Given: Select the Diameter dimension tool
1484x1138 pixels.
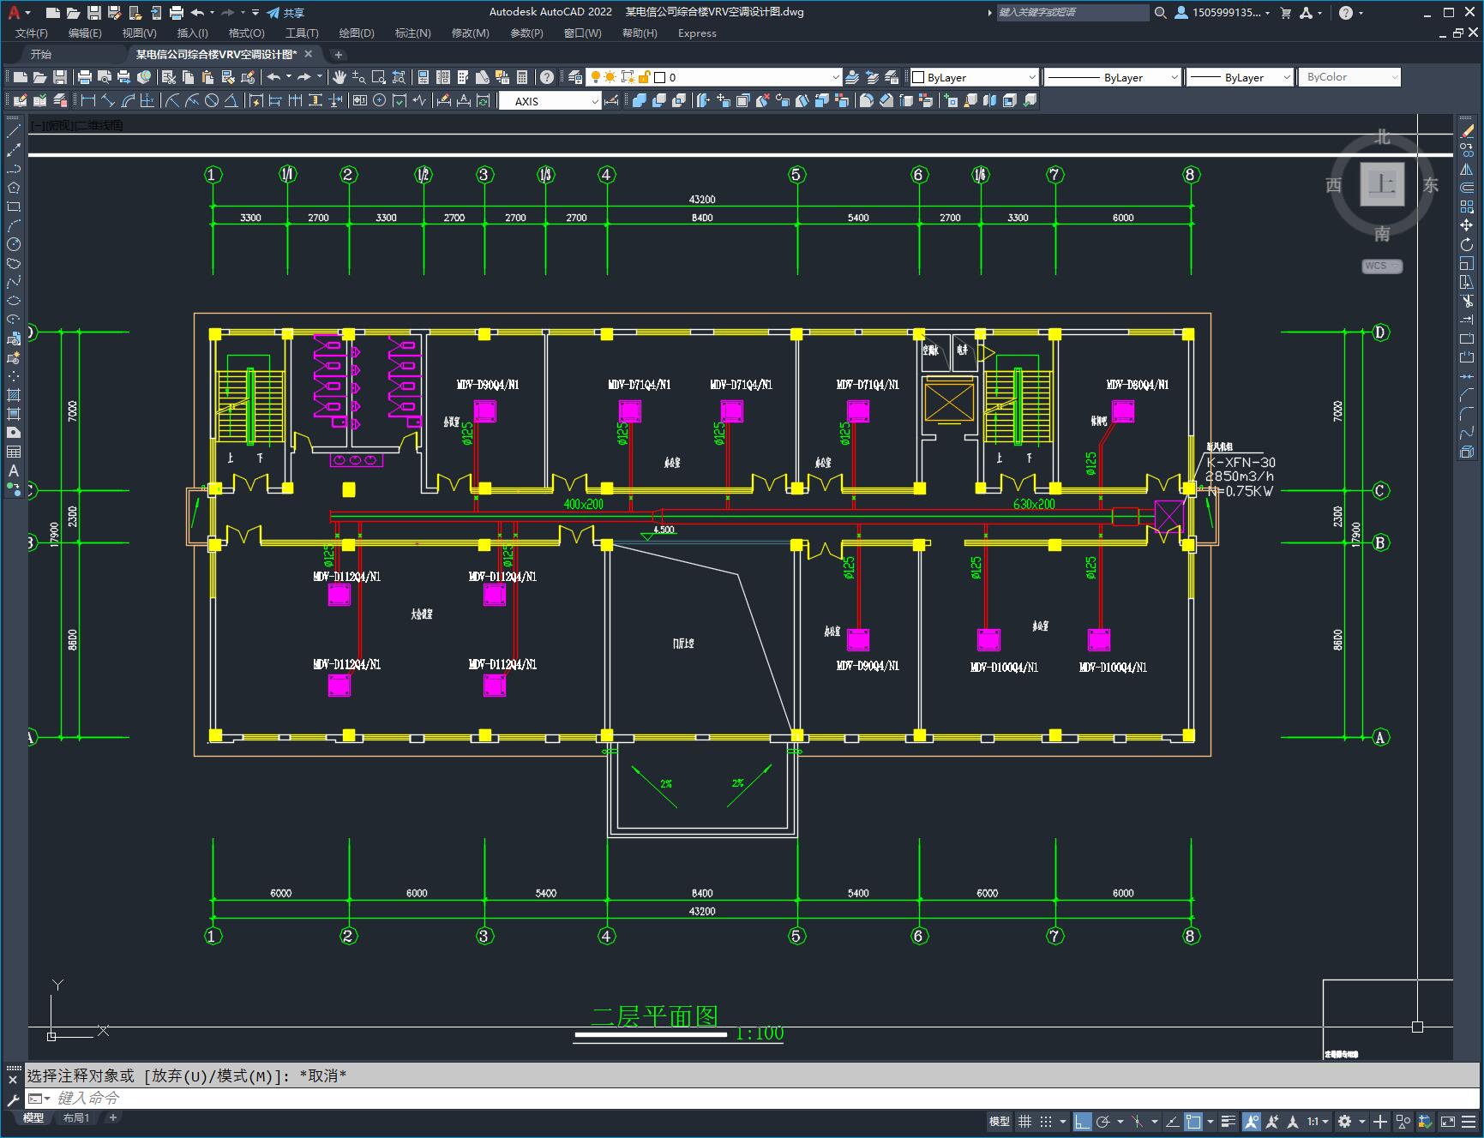Looking at the screenshot, I should [x=211, y=100].
